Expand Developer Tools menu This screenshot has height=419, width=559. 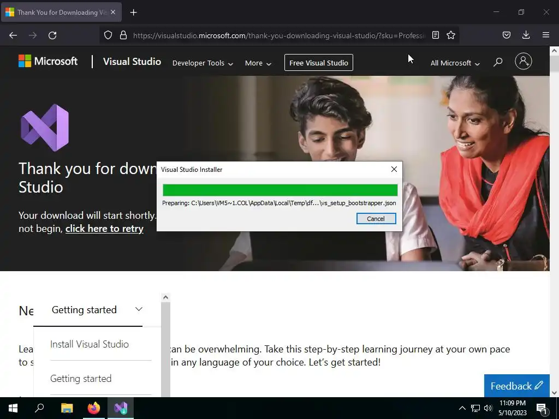[x=203, y=63]
